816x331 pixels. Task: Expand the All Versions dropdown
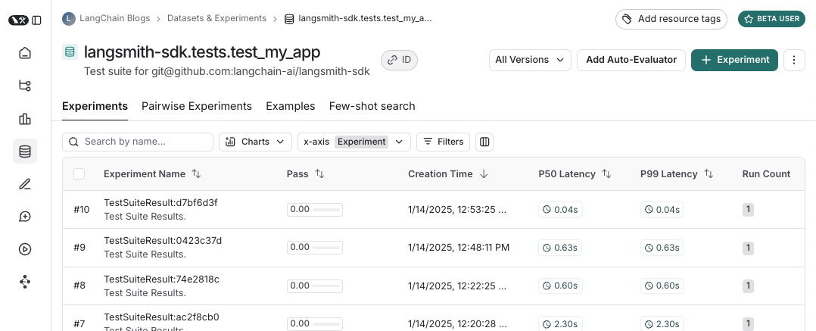(530, 60)
